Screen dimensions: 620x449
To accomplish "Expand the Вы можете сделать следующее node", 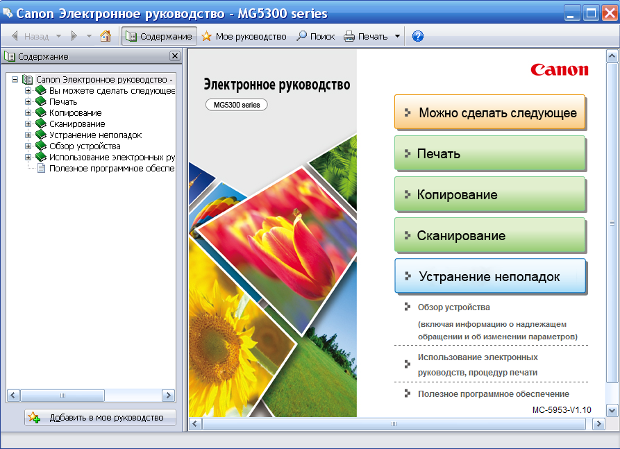I will [28, 90].
